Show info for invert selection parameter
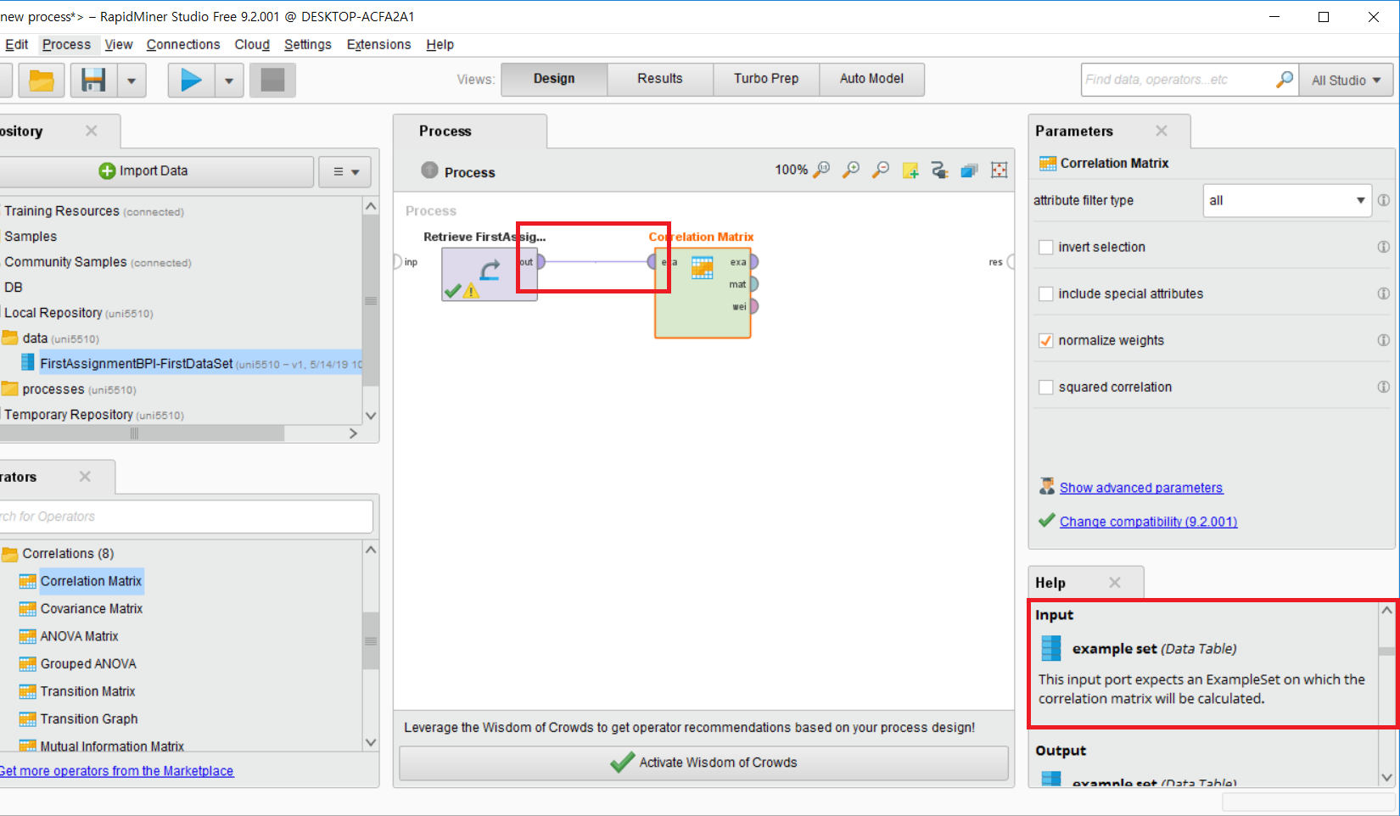This screenshot has width=1400, height=816. (1384, 247)
